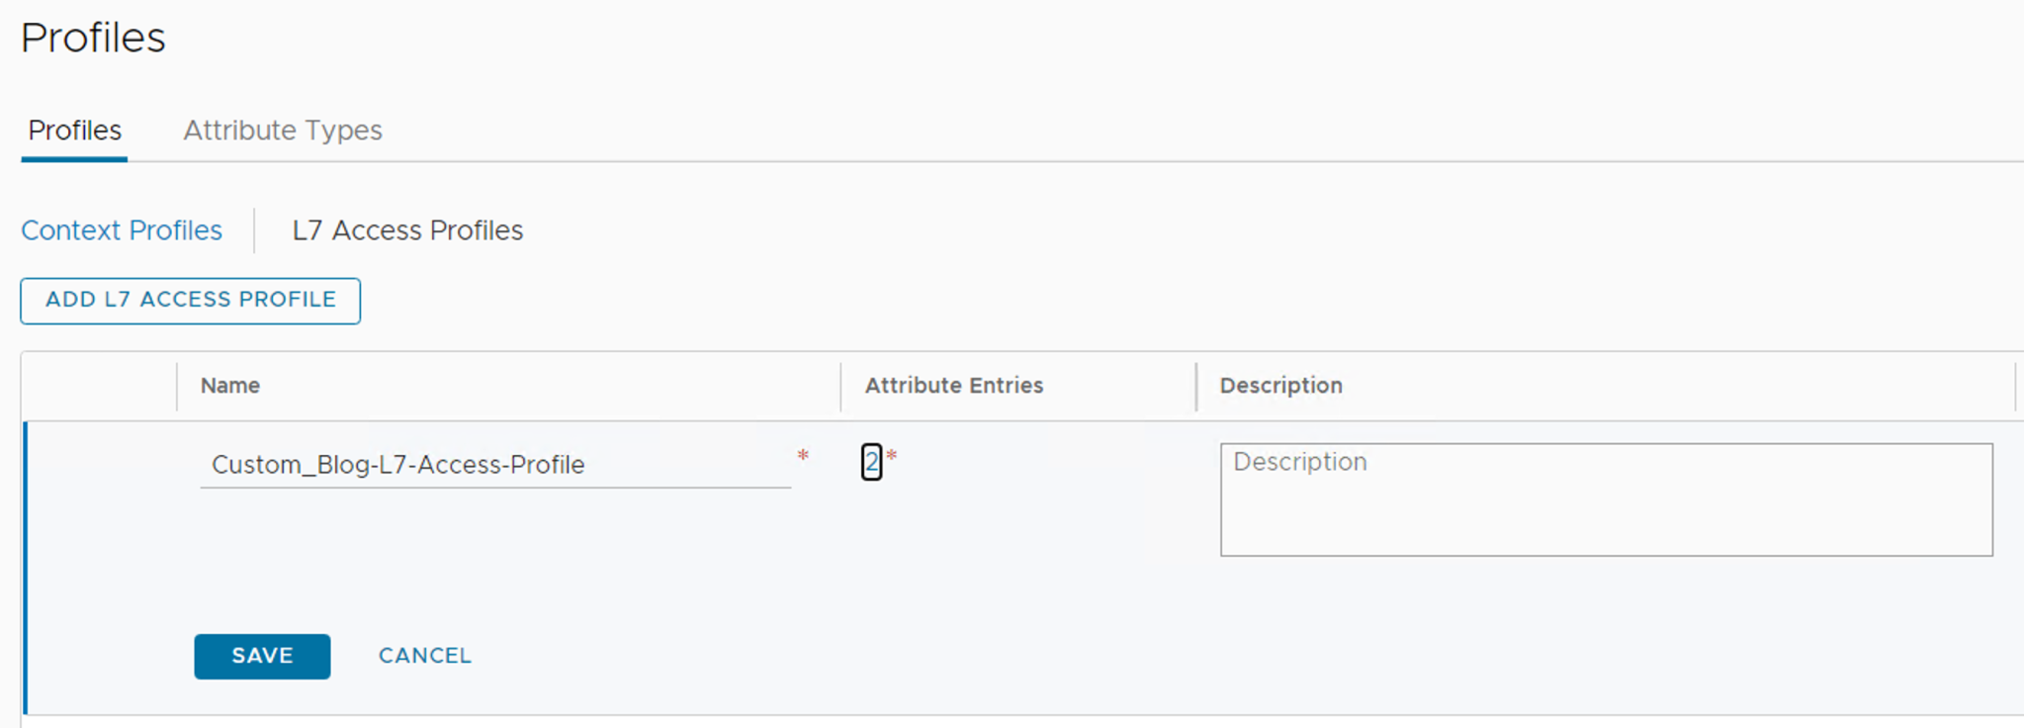Click the empty first column header cell
2024x728 pixels.
click(x=99, y=386)
